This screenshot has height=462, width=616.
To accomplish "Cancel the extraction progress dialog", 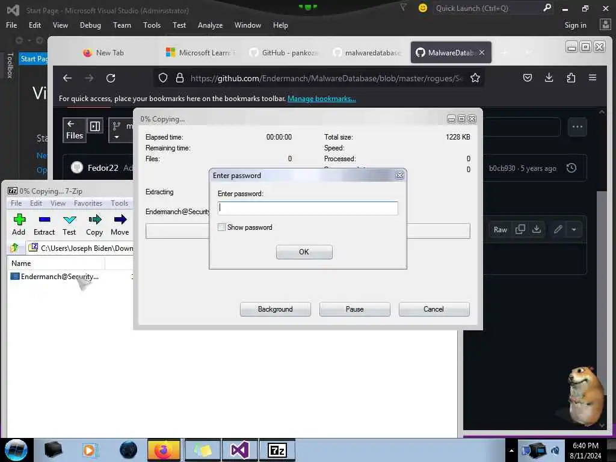I will [x=434, y=309].
